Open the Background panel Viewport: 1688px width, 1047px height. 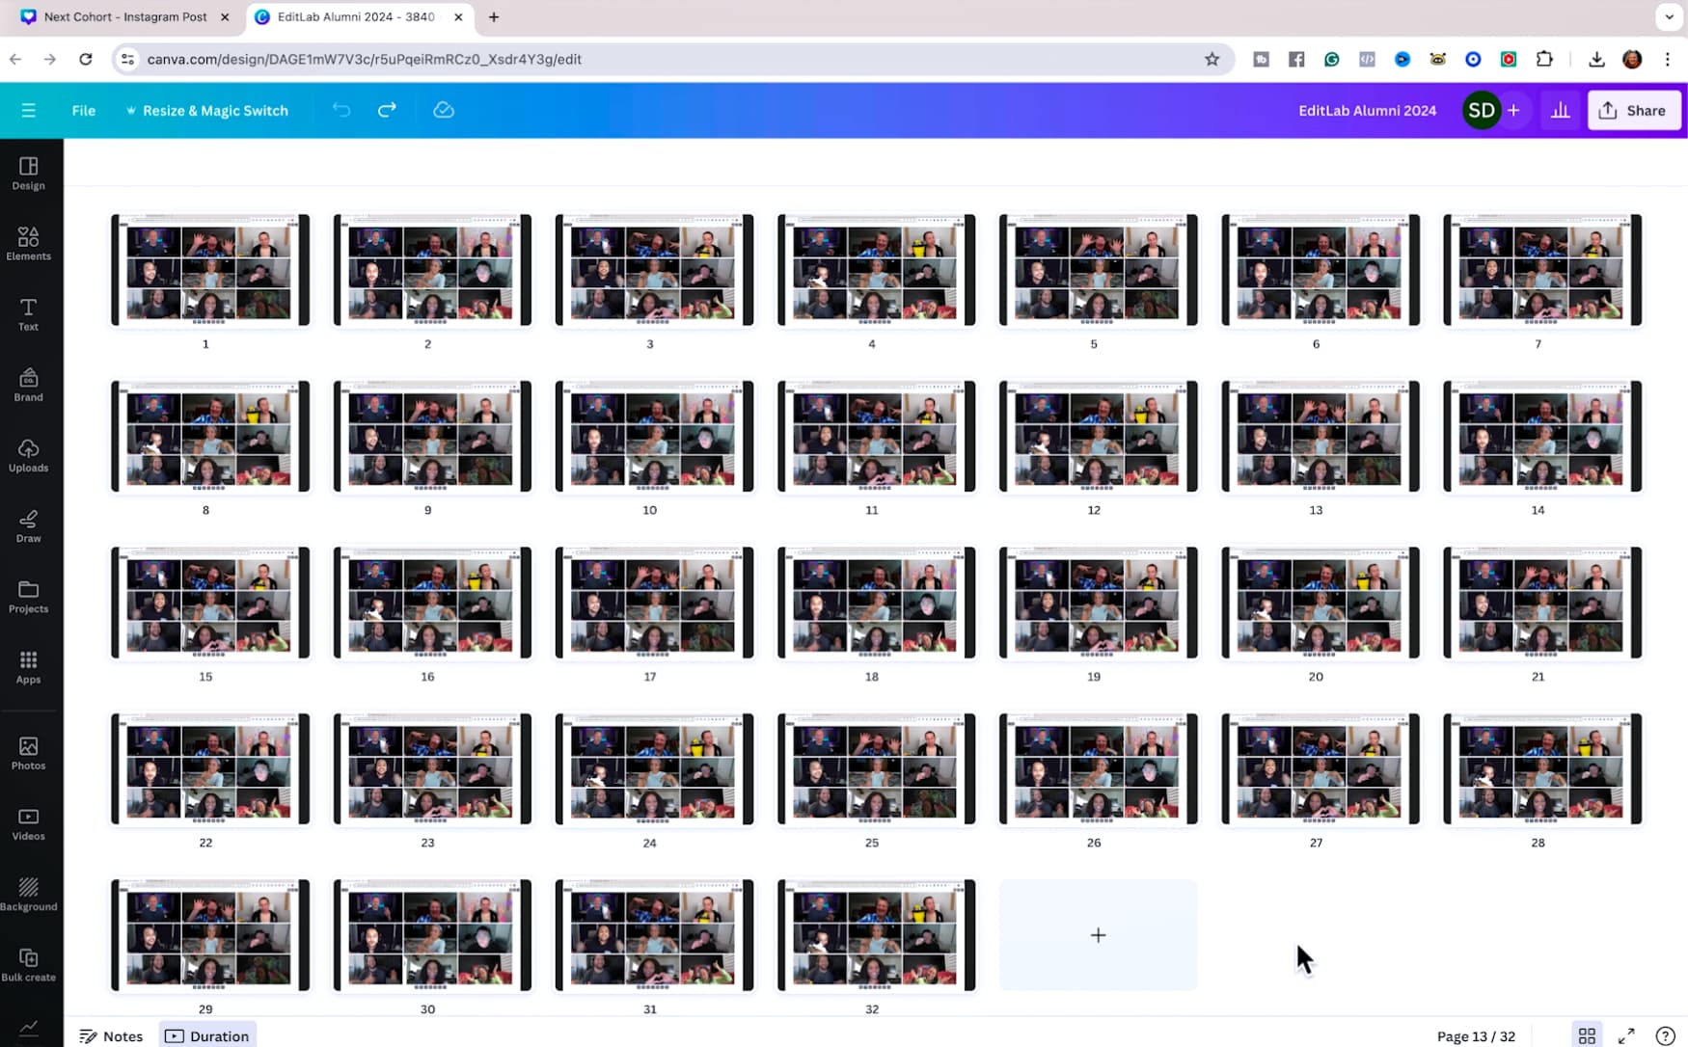click(28, 894)
